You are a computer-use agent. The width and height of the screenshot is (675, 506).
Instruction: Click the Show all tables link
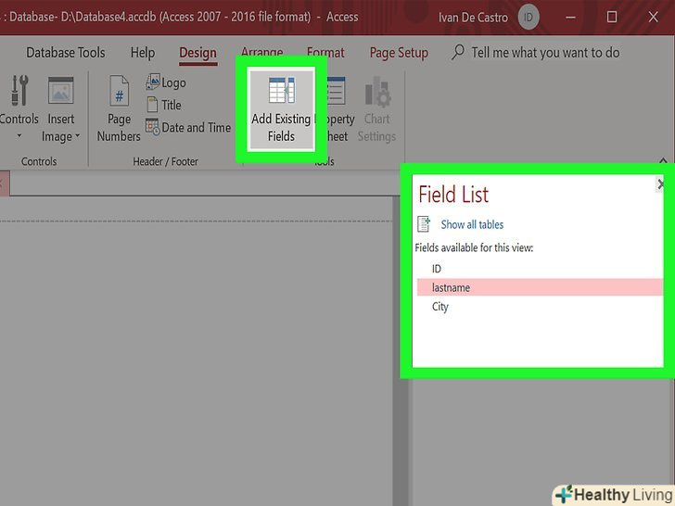click(472, 224)
